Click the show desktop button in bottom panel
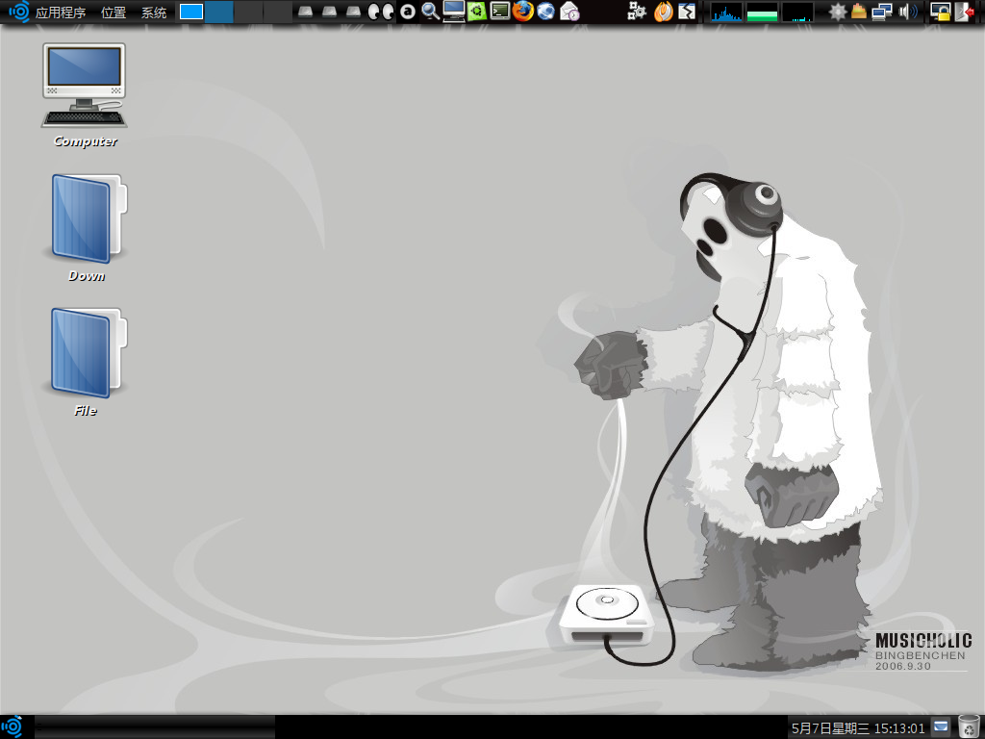This screenshot has width=985, height=739. click(x=941, y=727)
